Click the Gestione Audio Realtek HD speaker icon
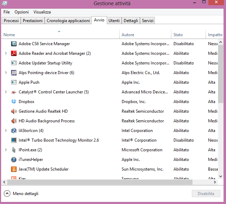 [14, 111]
